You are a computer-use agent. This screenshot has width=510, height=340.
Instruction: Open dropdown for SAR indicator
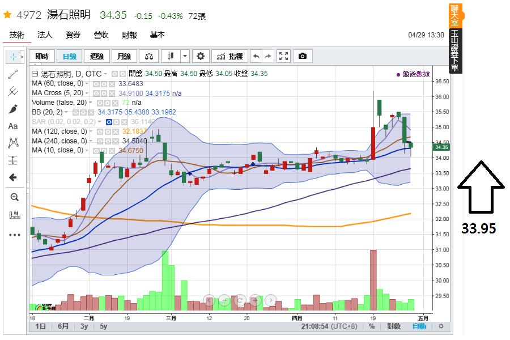100,122
